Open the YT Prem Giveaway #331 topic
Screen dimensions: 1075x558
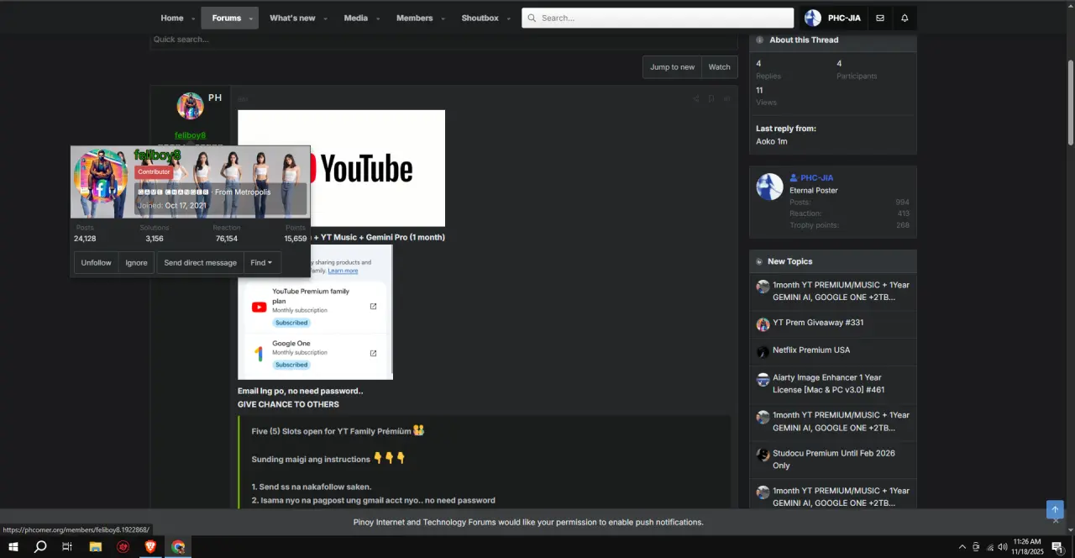(x=818, y=323)
